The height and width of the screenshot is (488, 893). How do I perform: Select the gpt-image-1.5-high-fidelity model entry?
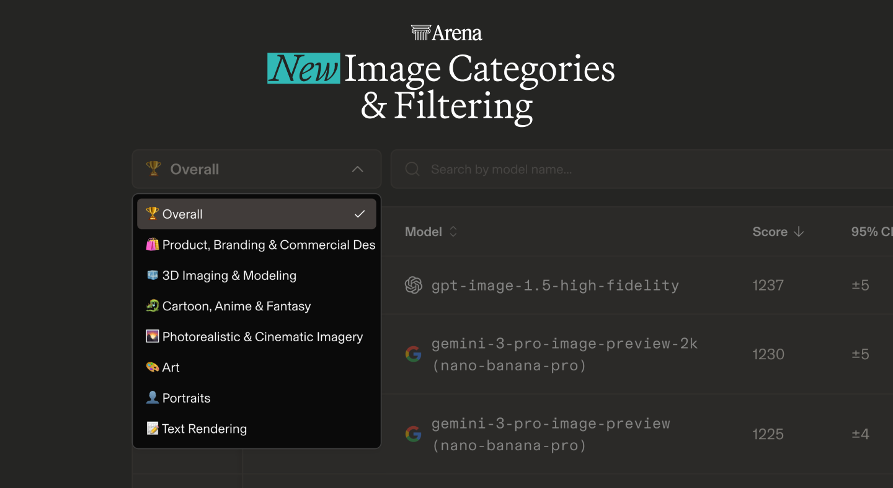pos(554,285)
